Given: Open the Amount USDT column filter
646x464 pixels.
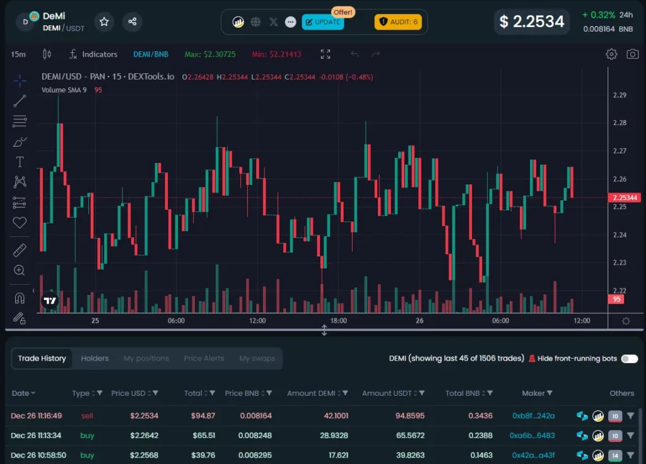Looking at the screenshot, I should pyautogui.click(x=422, y=393).
